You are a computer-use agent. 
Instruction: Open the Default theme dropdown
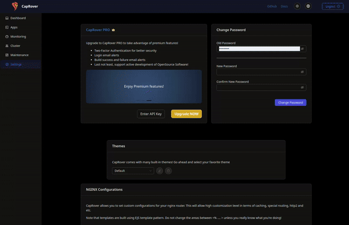pos(133,171)
